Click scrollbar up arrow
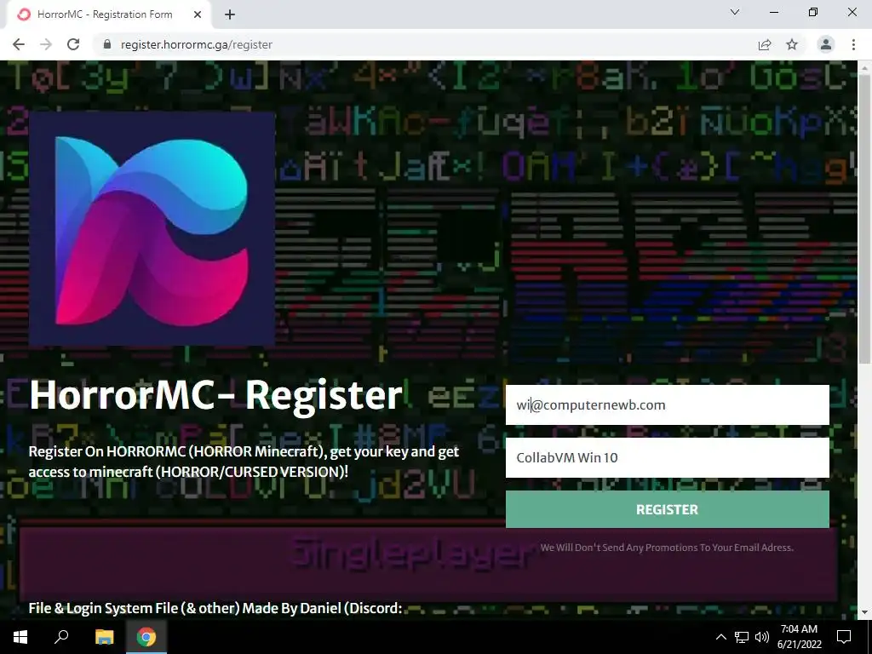872x654 pixels. point(865,67)
